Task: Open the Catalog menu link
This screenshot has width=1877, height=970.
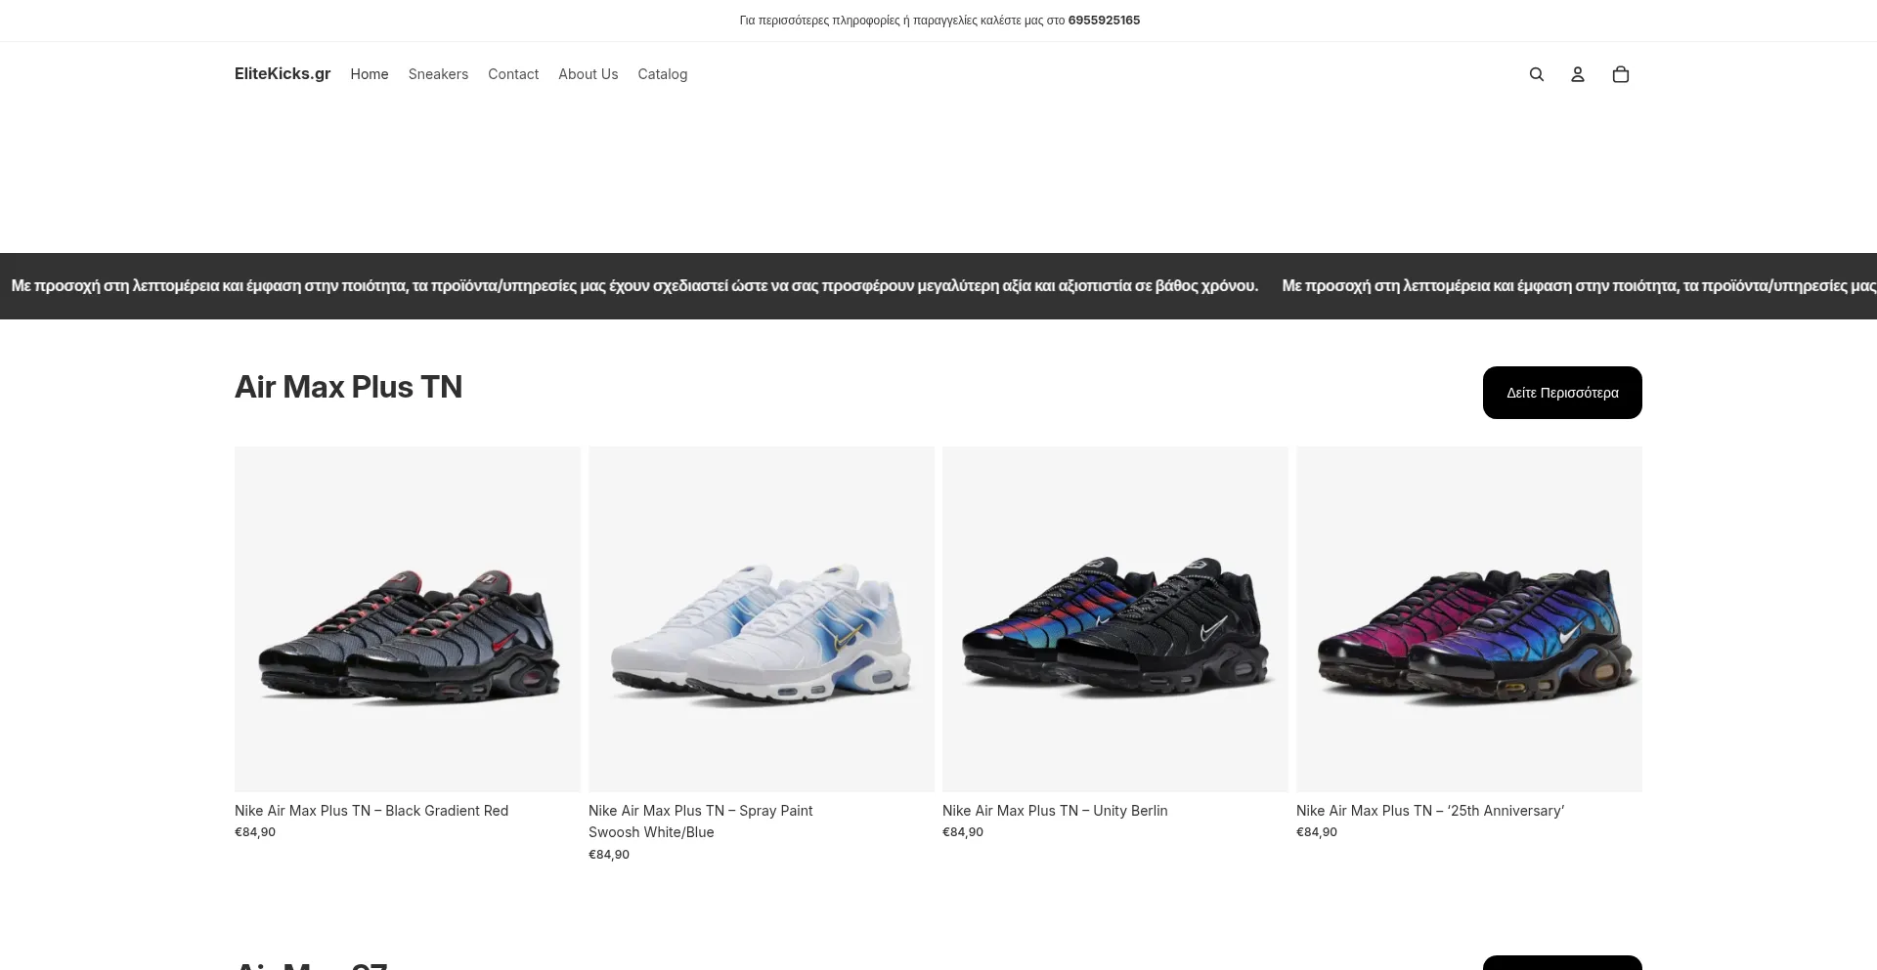Action: coord(663,74)
